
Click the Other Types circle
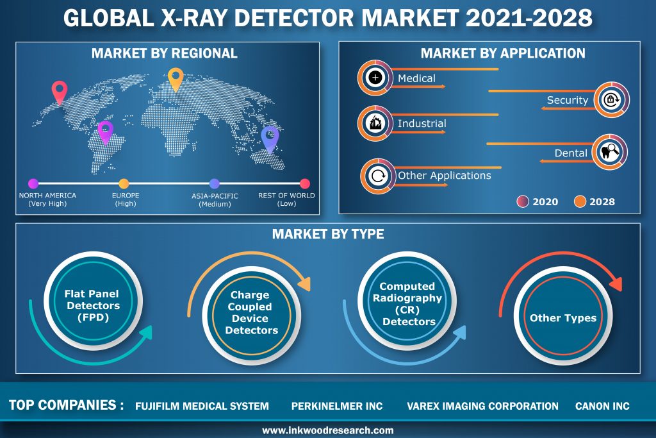(563, 315)
